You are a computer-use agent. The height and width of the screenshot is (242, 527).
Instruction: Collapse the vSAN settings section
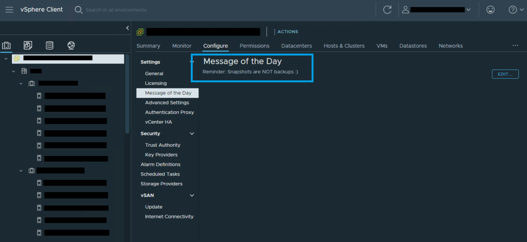pyautogui.click(x=192, y=196)
